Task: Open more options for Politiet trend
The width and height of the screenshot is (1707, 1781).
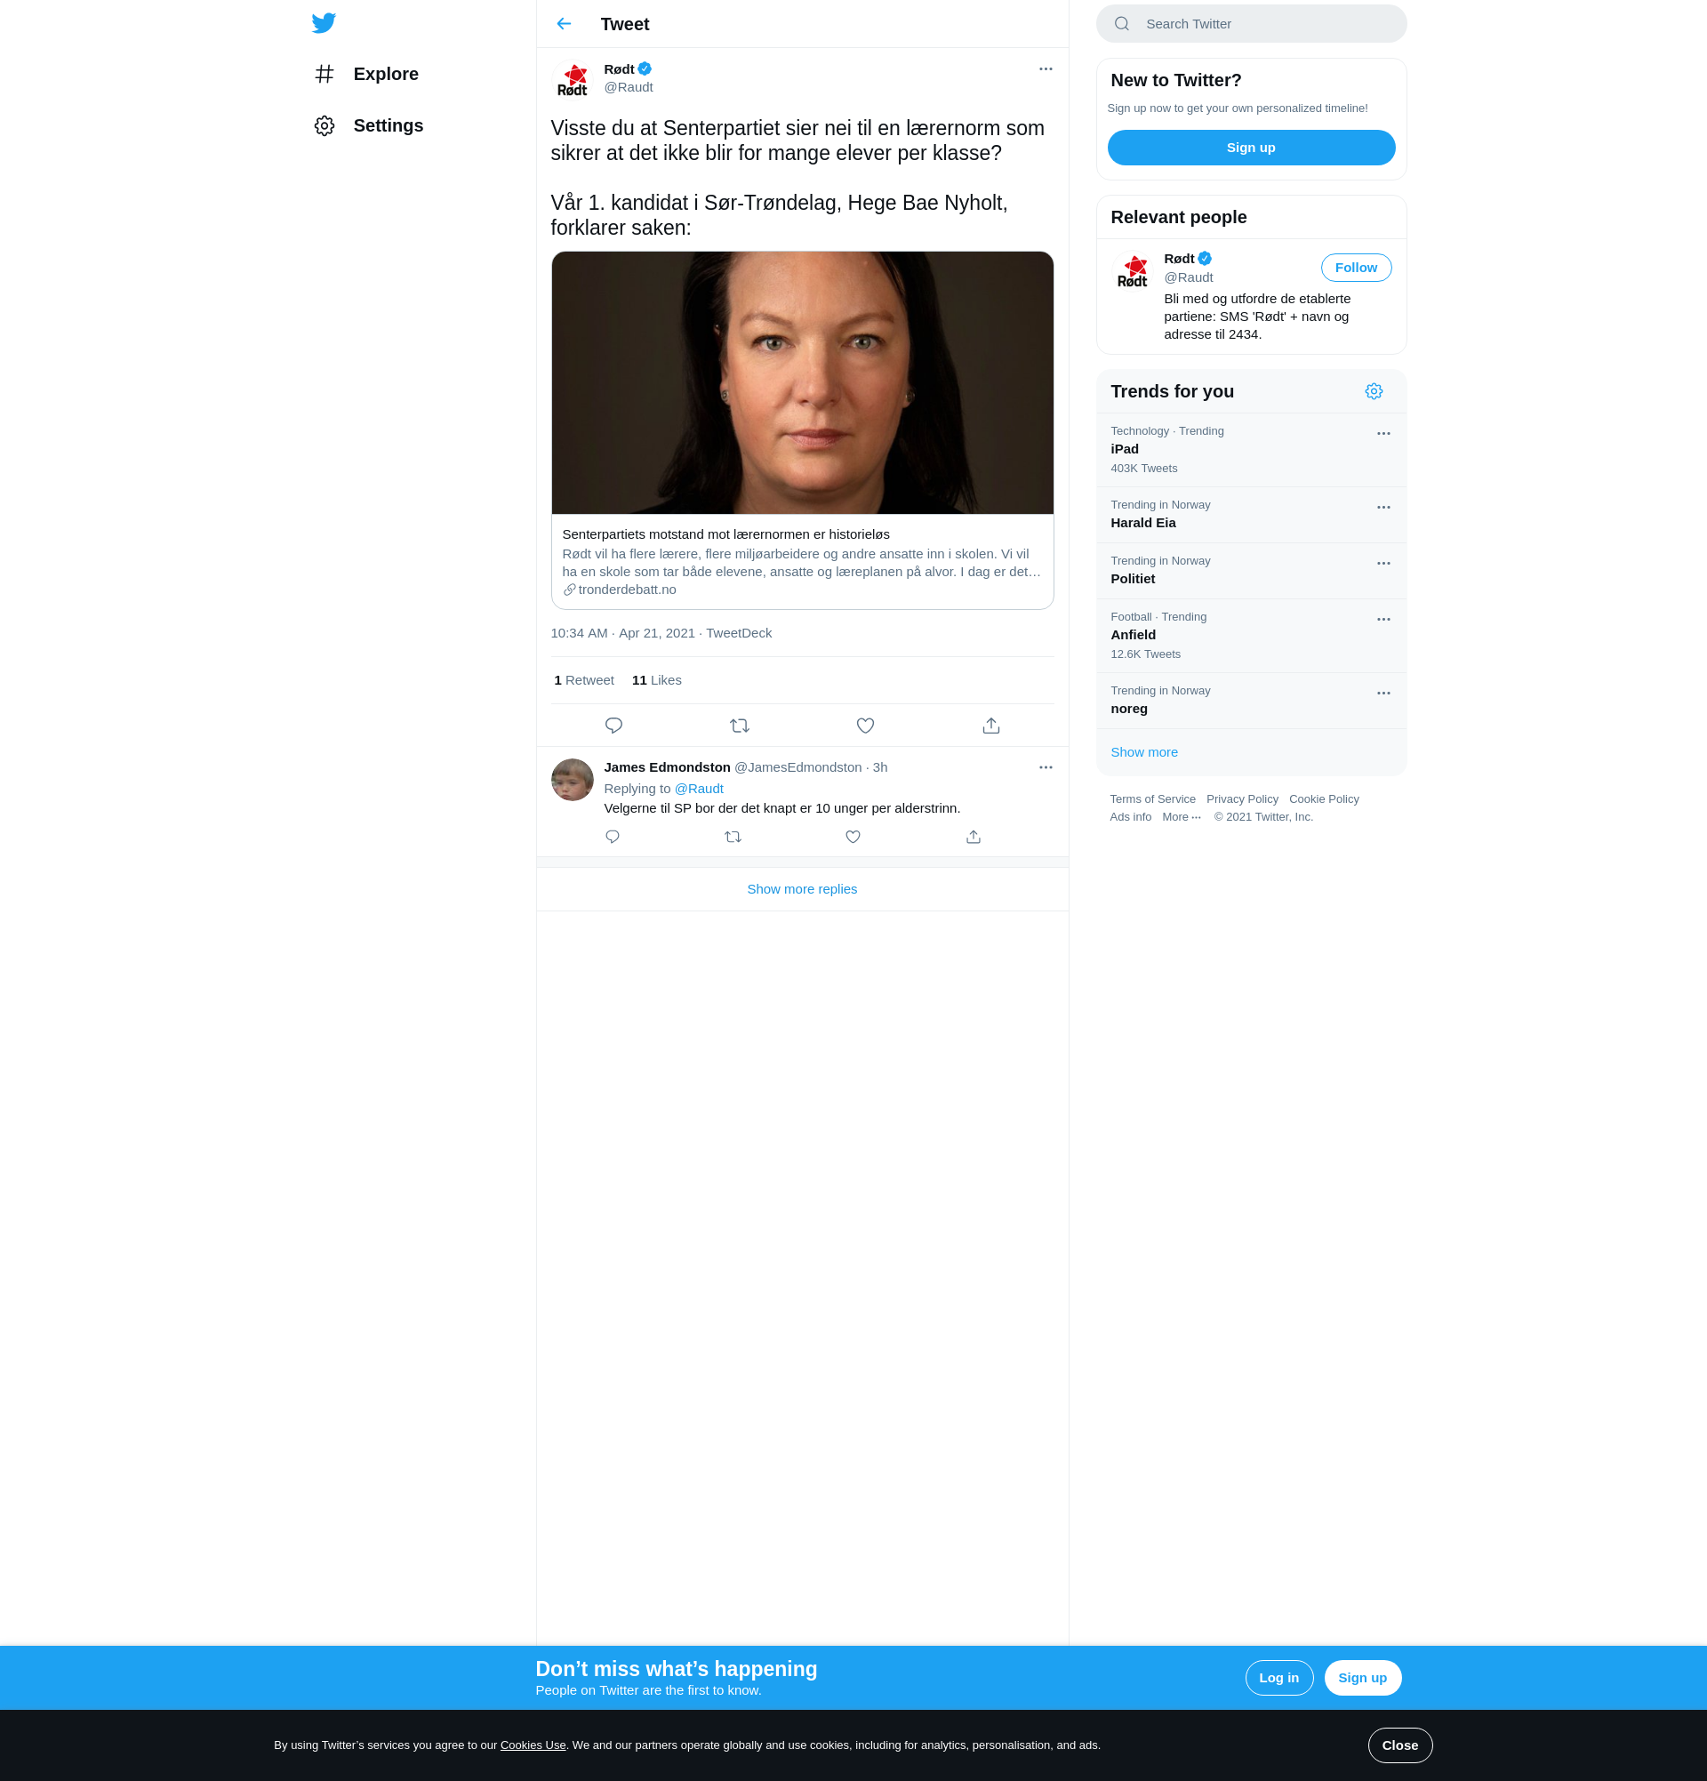Action: pyautogui.click(x=1383, y=565)
